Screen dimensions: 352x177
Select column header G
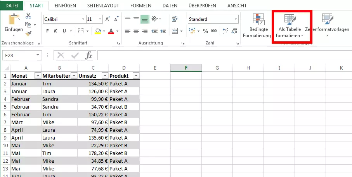pos(217,68)
